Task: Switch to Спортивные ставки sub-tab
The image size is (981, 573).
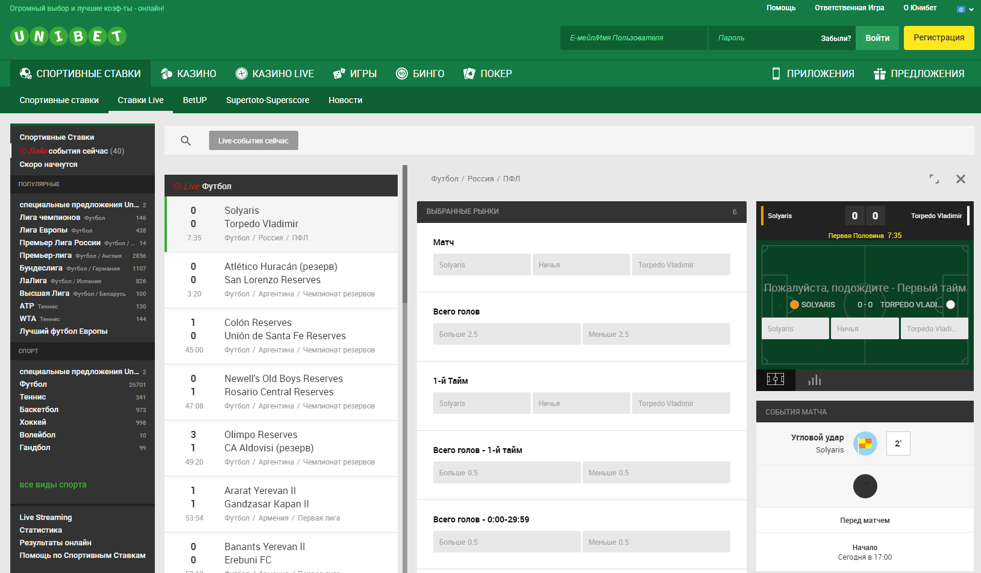Action: 59,100
